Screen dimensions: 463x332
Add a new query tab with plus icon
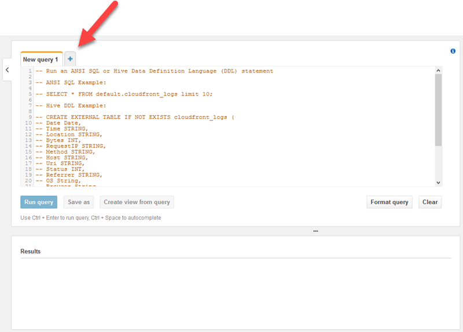click(x=70, y=59)
